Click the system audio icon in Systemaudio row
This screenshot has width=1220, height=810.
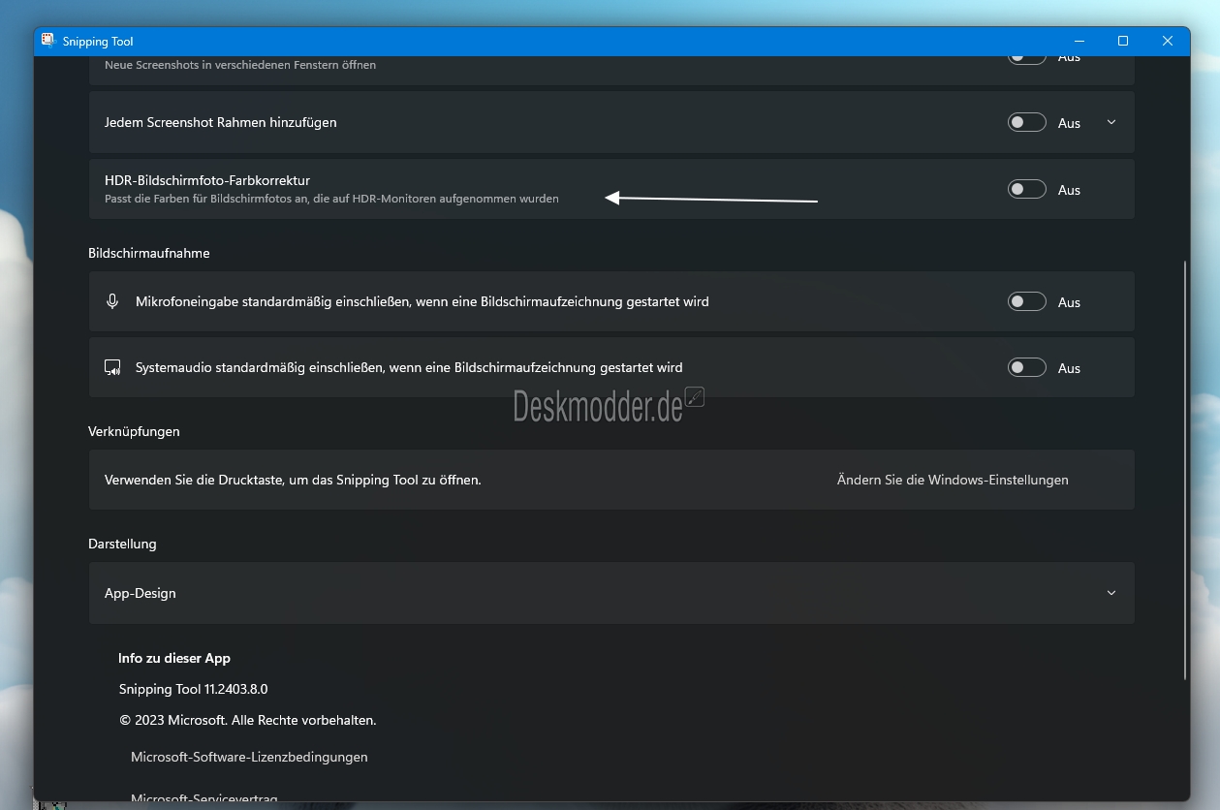pos(112,368)
